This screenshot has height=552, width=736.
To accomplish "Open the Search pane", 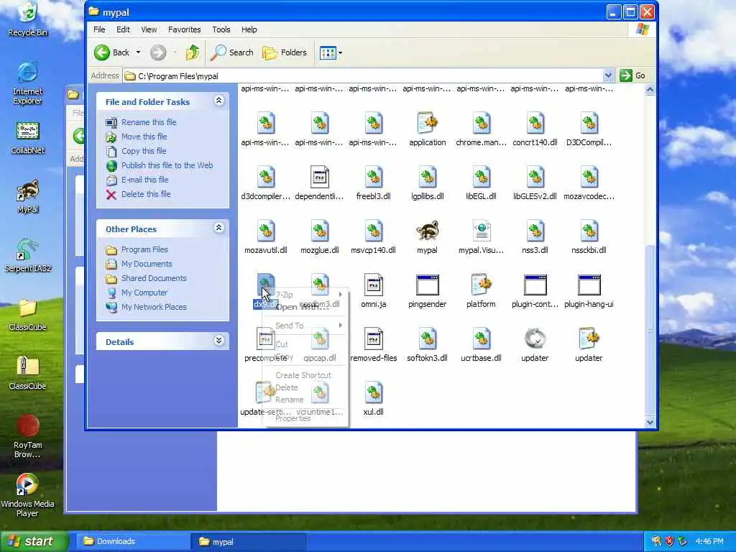I will coord(232,52).
